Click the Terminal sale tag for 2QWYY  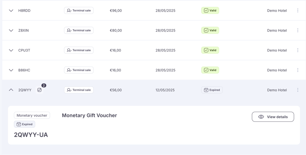pos(79,90)
